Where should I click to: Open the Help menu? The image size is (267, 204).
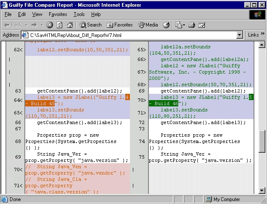(x=96, y=14)
